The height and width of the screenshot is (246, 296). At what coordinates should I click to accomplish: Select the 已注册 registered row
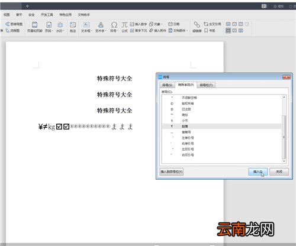[x=221, y=109]
